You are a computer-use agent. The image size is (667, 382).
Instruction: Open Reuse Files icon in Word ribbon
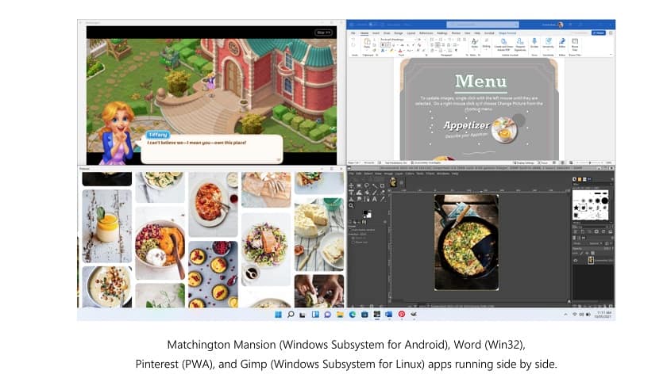[575, 43]
